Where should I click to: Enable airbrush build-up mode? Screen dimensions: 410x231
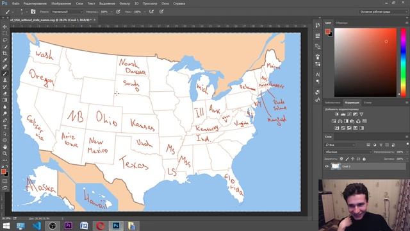[151, 12]
